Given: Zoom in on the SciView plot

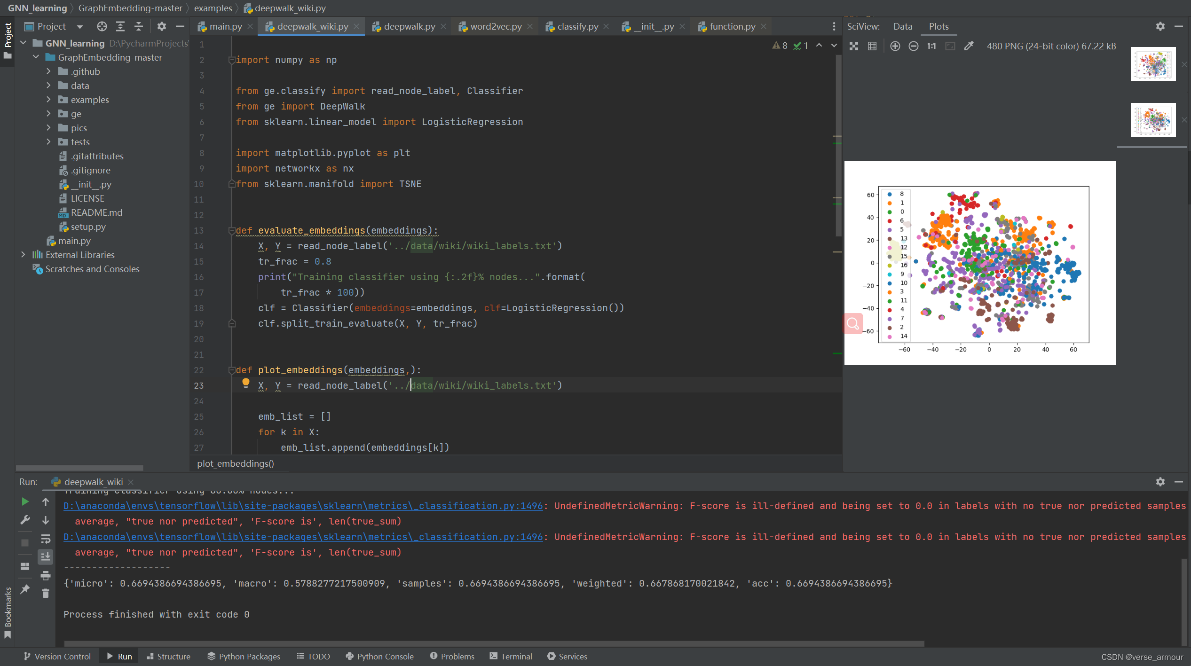Looking at the screenshot, I should pos(895,46).
